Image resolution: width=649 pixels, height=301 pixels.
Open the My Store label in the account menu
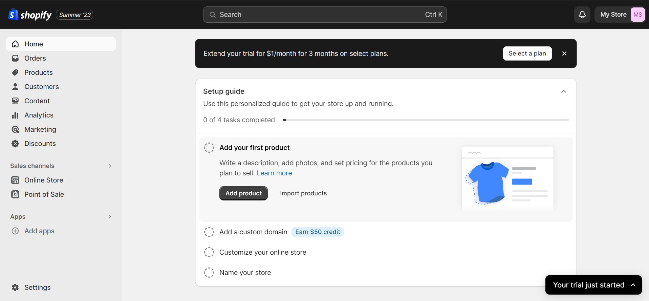pyautogui.click(x=613, y=15)
